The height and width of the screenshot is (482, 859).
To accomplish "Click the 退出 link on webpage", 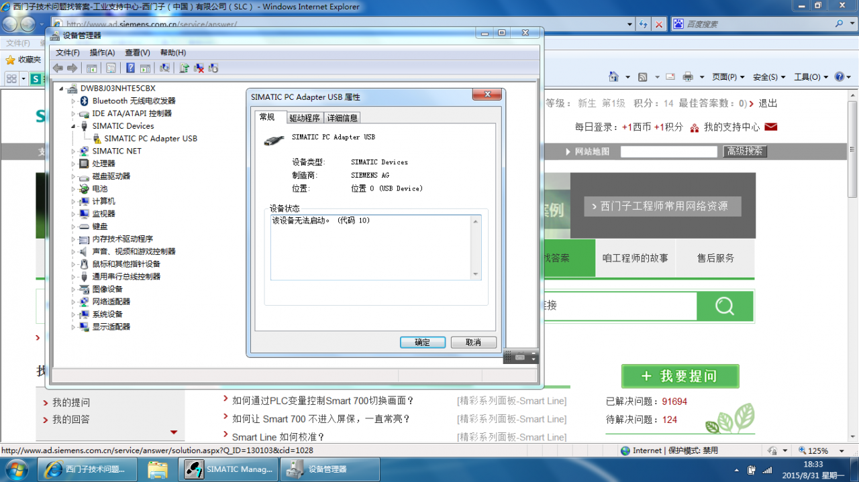I will click(x=768, y=103).
